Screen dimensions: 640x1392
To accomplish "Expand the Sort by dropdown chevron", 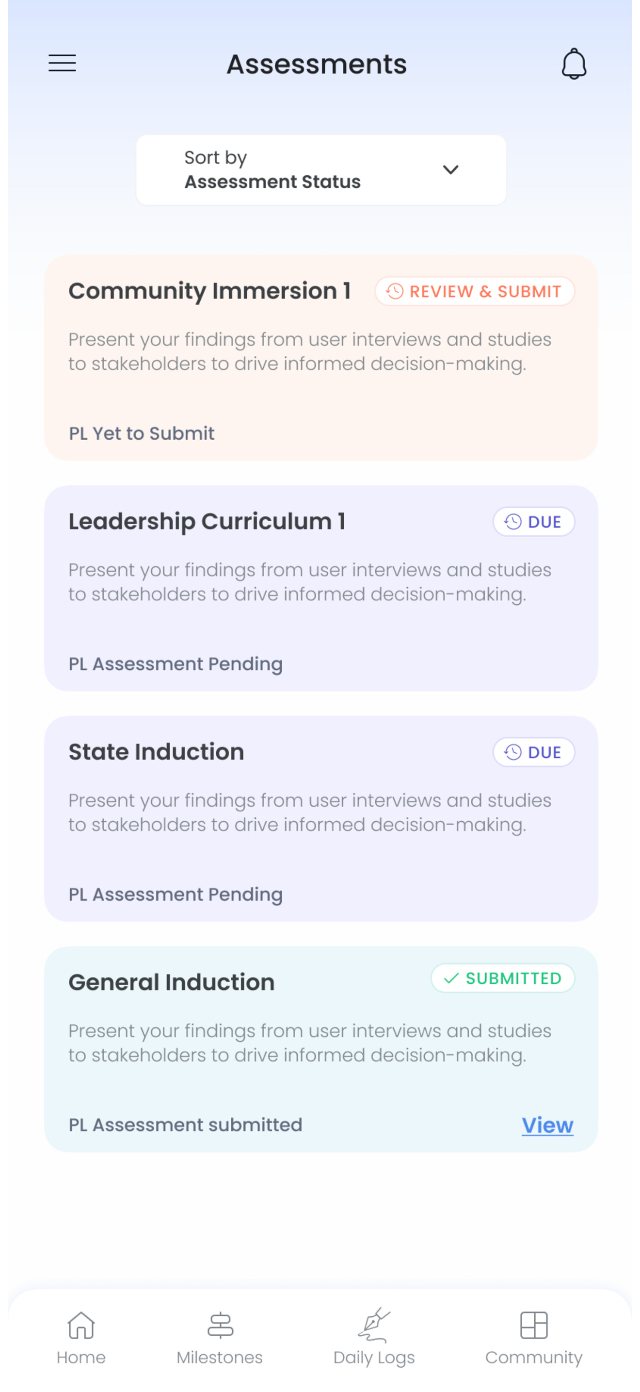I will 450,170.
